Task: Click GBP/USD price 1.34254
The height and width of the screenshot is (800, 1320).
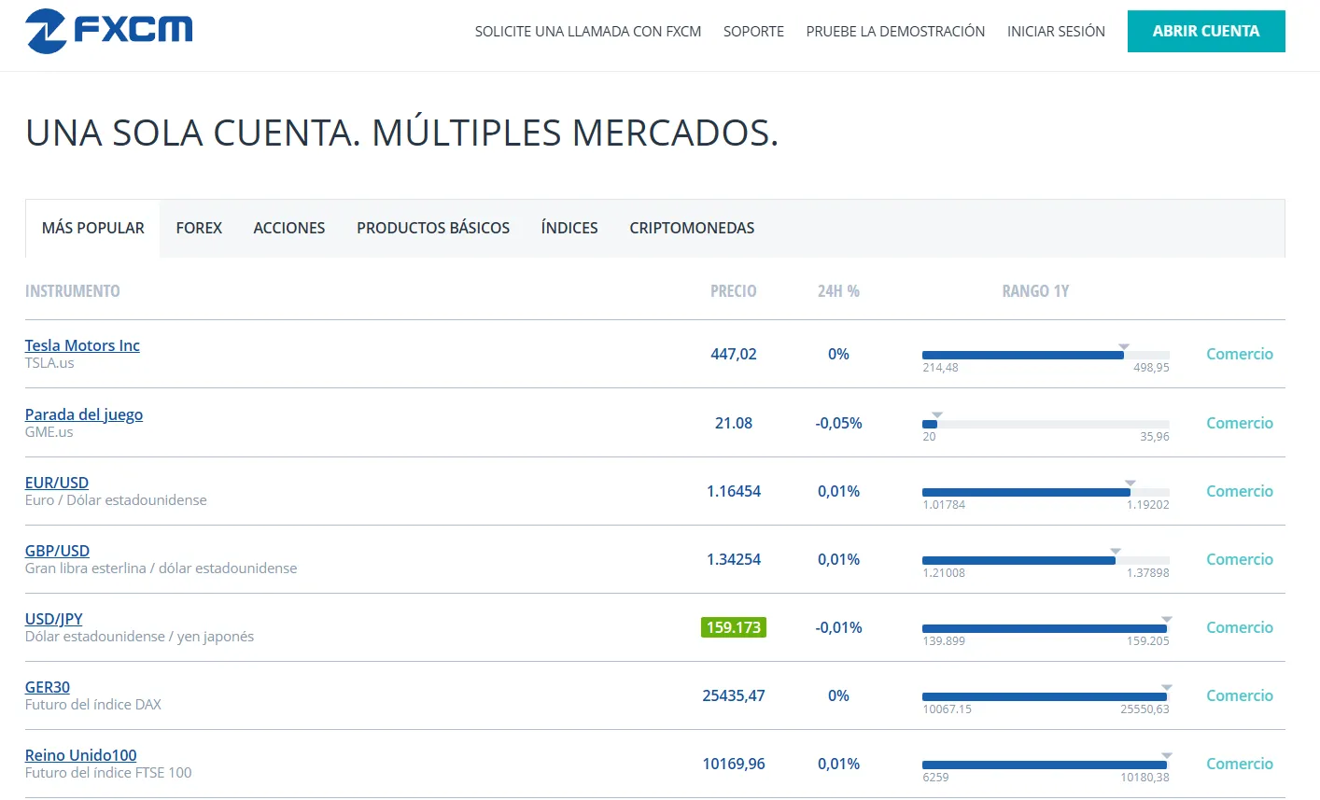Action: 734,559
